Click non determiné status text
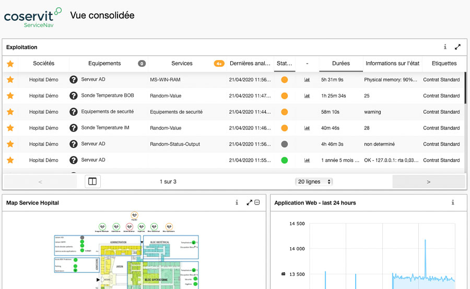 click(379, 144)
